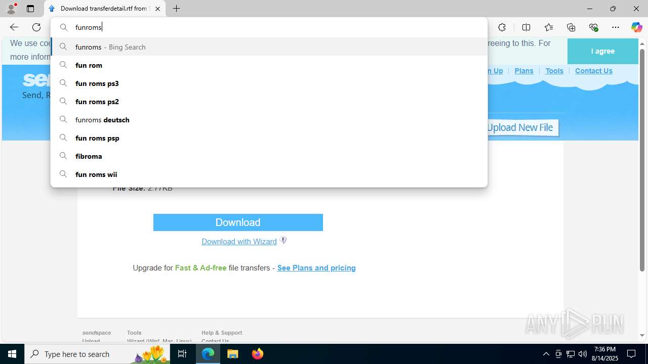Click the browser Back arrow
The height and width of the screenshot is (364, 648).
pyautogui.click(x=14, y=27)
